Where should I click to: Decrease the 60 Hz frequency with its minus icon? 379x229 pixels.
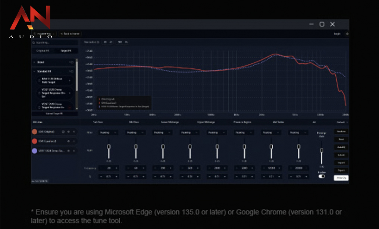pyautogui.click(x=128, y=168)
